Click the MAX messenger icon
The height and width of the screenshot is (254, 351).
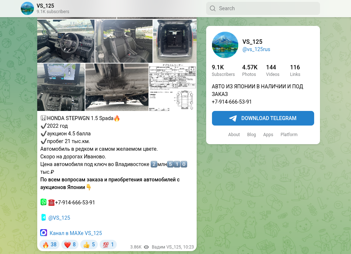(x=44, y=233)
